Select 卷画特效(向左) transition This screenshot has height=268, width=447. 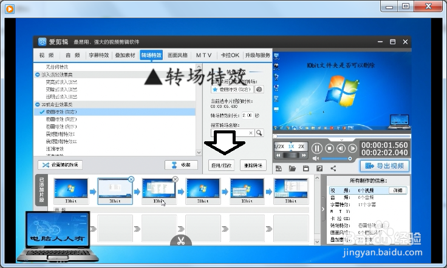61,119
